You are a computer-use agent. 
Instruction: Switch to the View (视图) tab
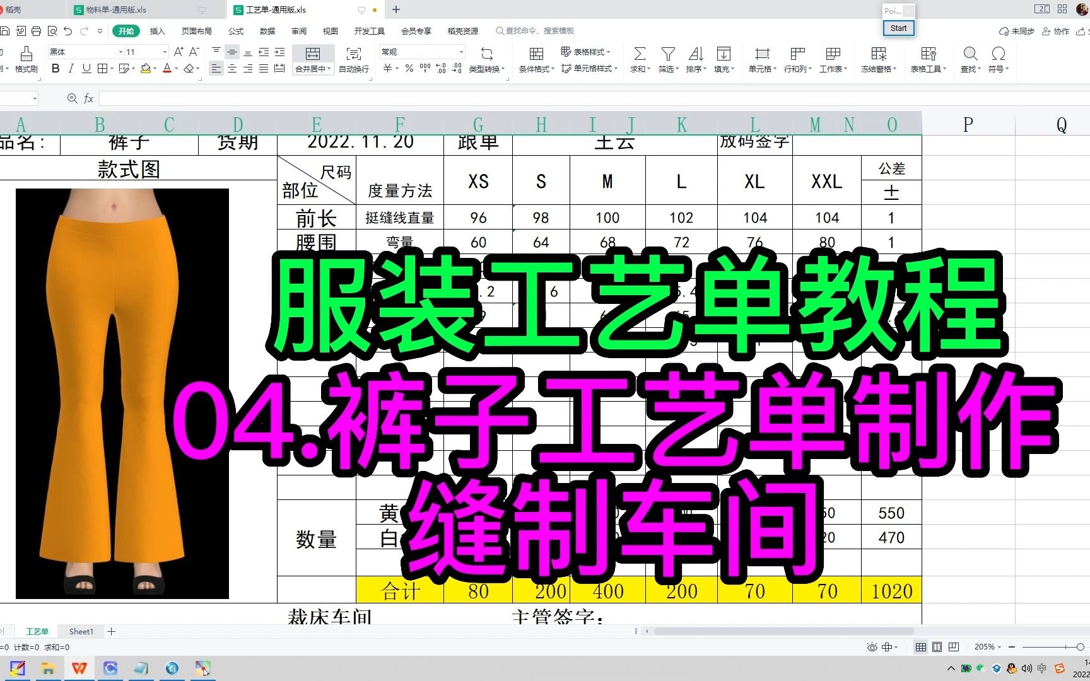click(x=331, y=31)
